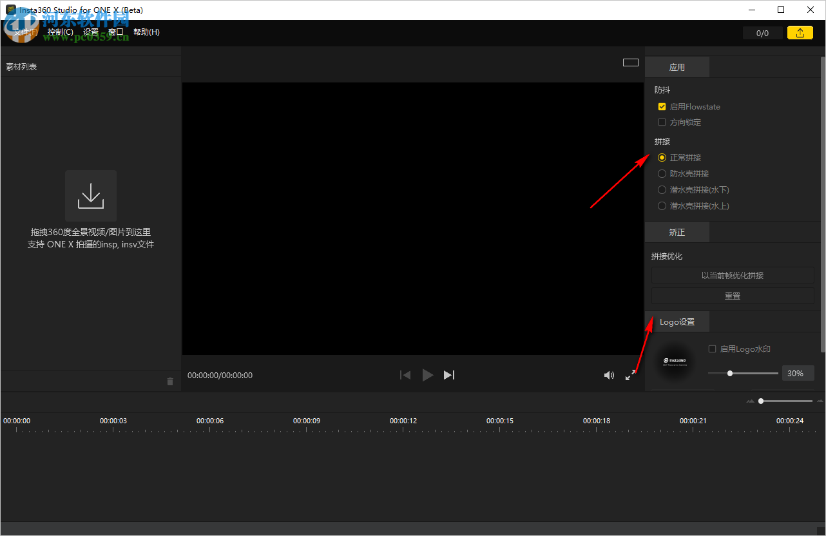The height and width of the screenshot is (536, 826).
Task: Click the 重置 button
Action: coord(733,296)
